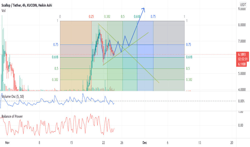Select the top 0.618 fib time label

pos(137,17)
